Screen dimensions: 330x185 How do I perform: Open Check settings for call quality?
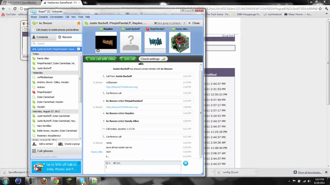[x=153, y=59]
